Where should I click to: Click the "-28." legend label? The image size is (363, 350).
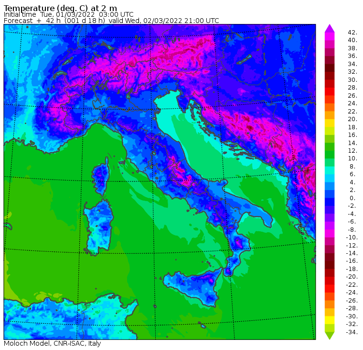(352, 308)
